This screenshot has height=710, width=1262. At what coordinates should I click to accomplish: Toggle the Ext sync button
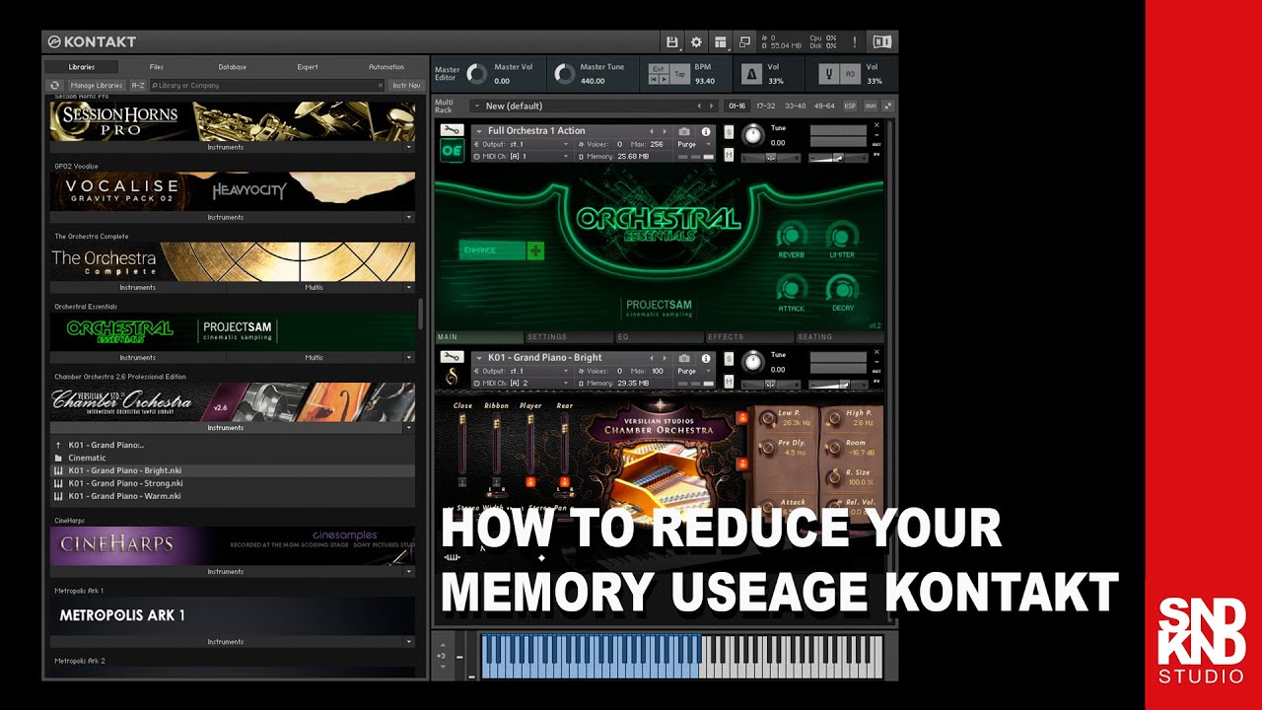point(658,68)
